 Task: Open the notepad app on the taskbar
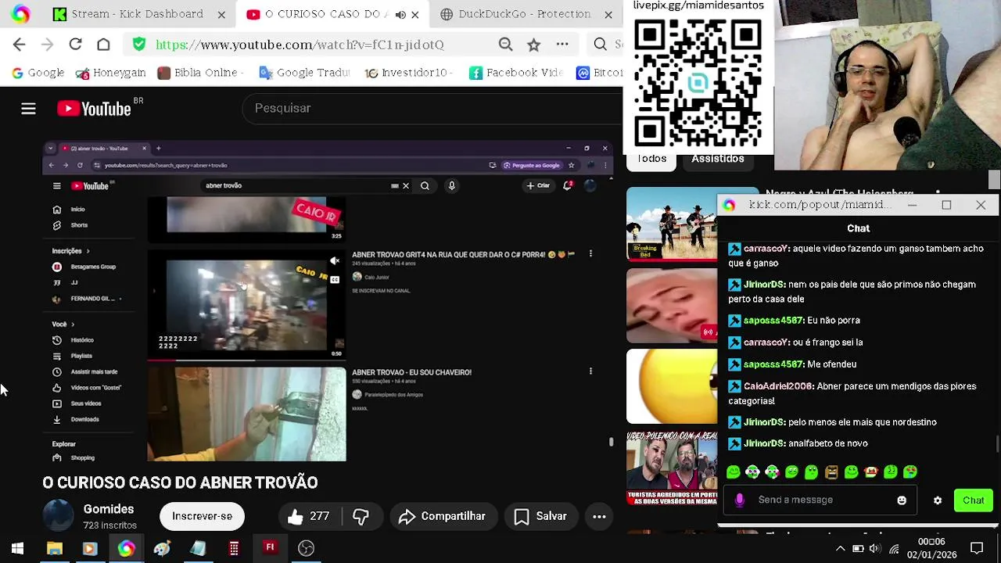pyautogui.click(x=198, y=548)
